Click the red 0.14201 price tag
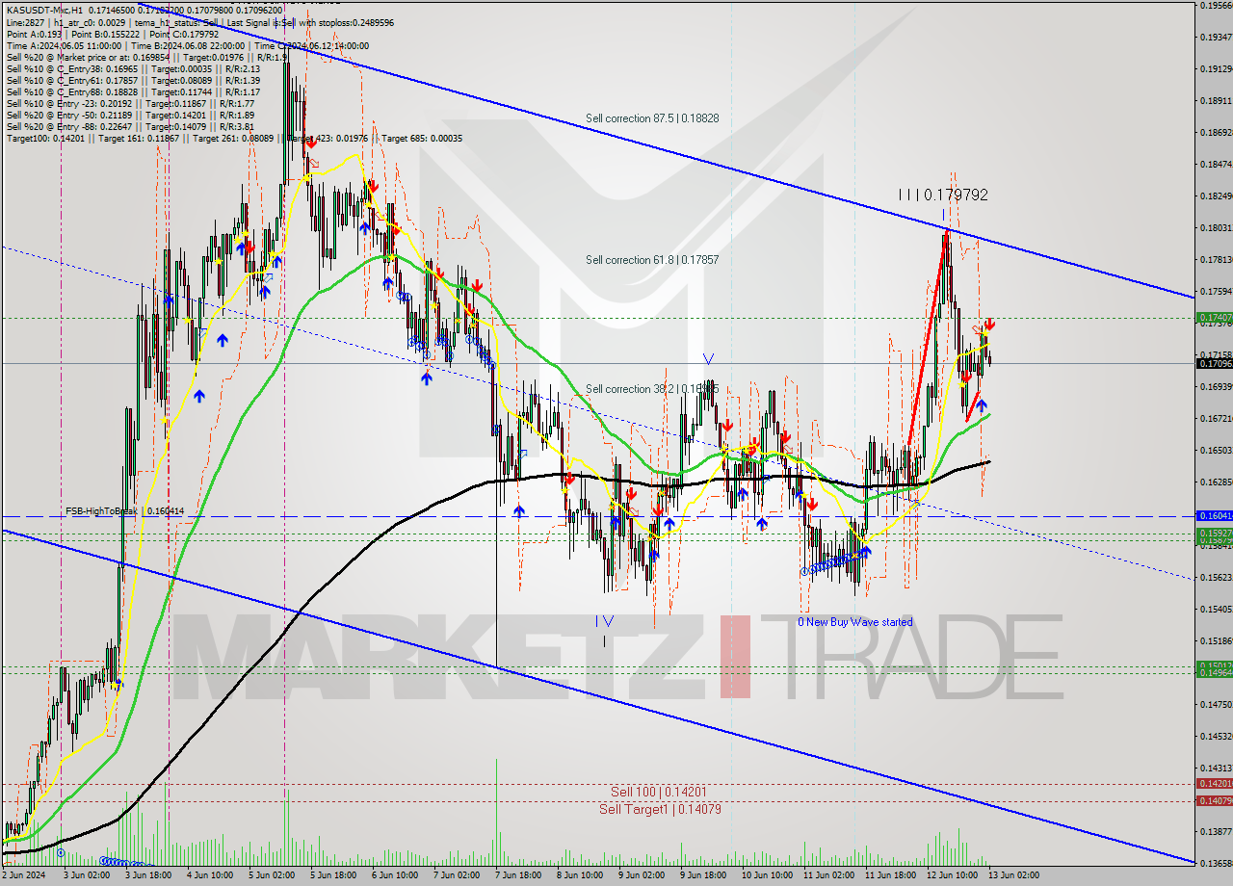The image size is (1233, 886). [x=1214, y=784]
